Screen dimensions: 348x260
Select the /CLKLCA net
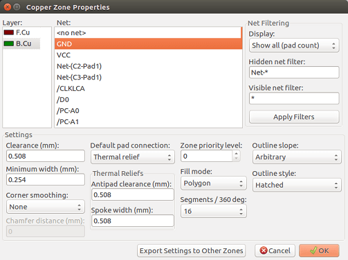point(148,88)
